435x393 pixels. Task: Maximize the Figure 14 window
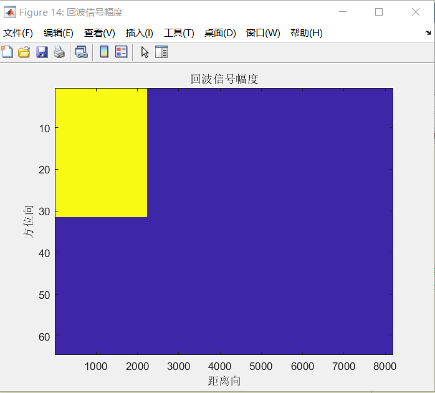point(379,12)
